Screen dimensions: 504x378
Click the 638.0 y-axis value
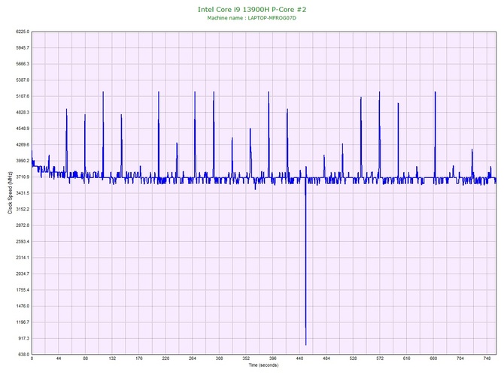click(23, 355)
